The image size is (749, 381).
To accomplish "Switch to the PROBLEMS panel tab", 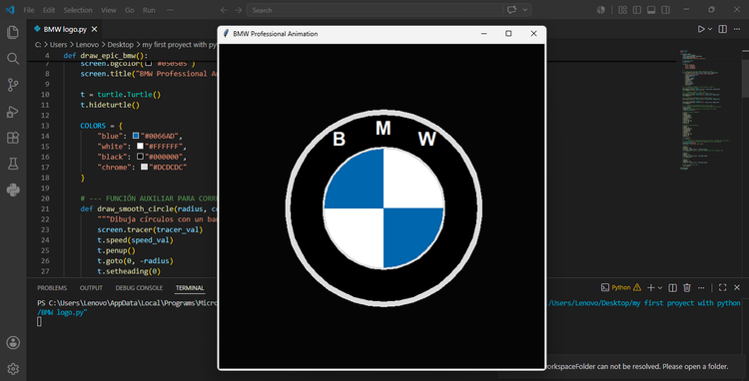I will click(52, 288).
